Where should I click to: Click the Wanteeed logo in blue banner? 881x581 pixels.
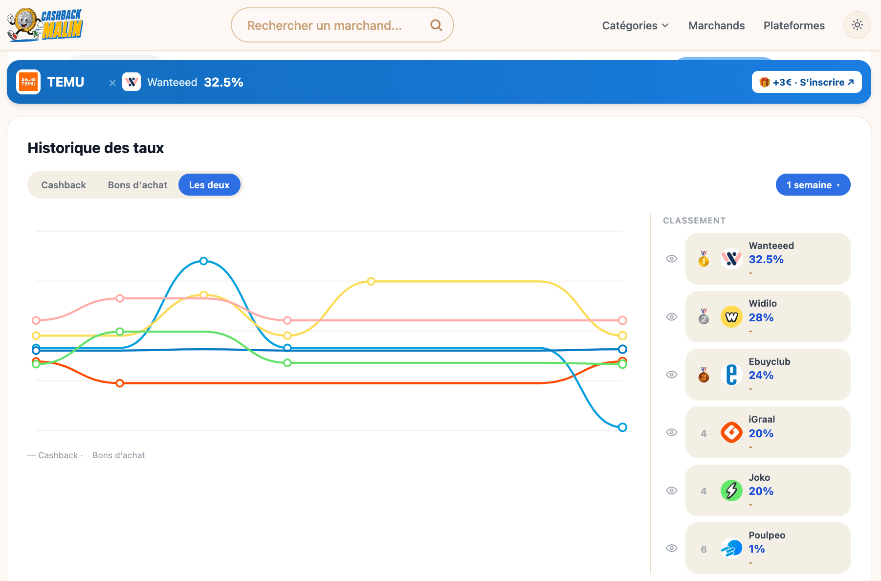(132, 82)
